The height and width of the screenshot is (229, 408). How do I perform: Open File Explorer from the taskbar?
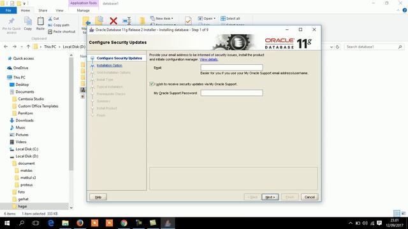click(x=65, y=223)
